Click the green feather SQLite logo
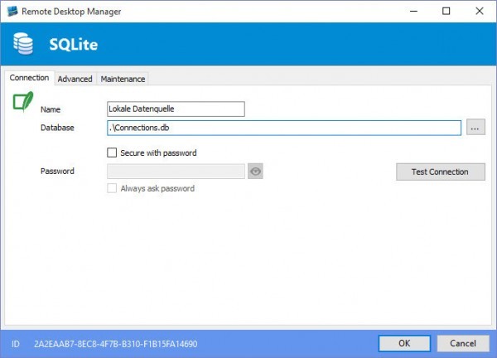 (x=23, y=101)
